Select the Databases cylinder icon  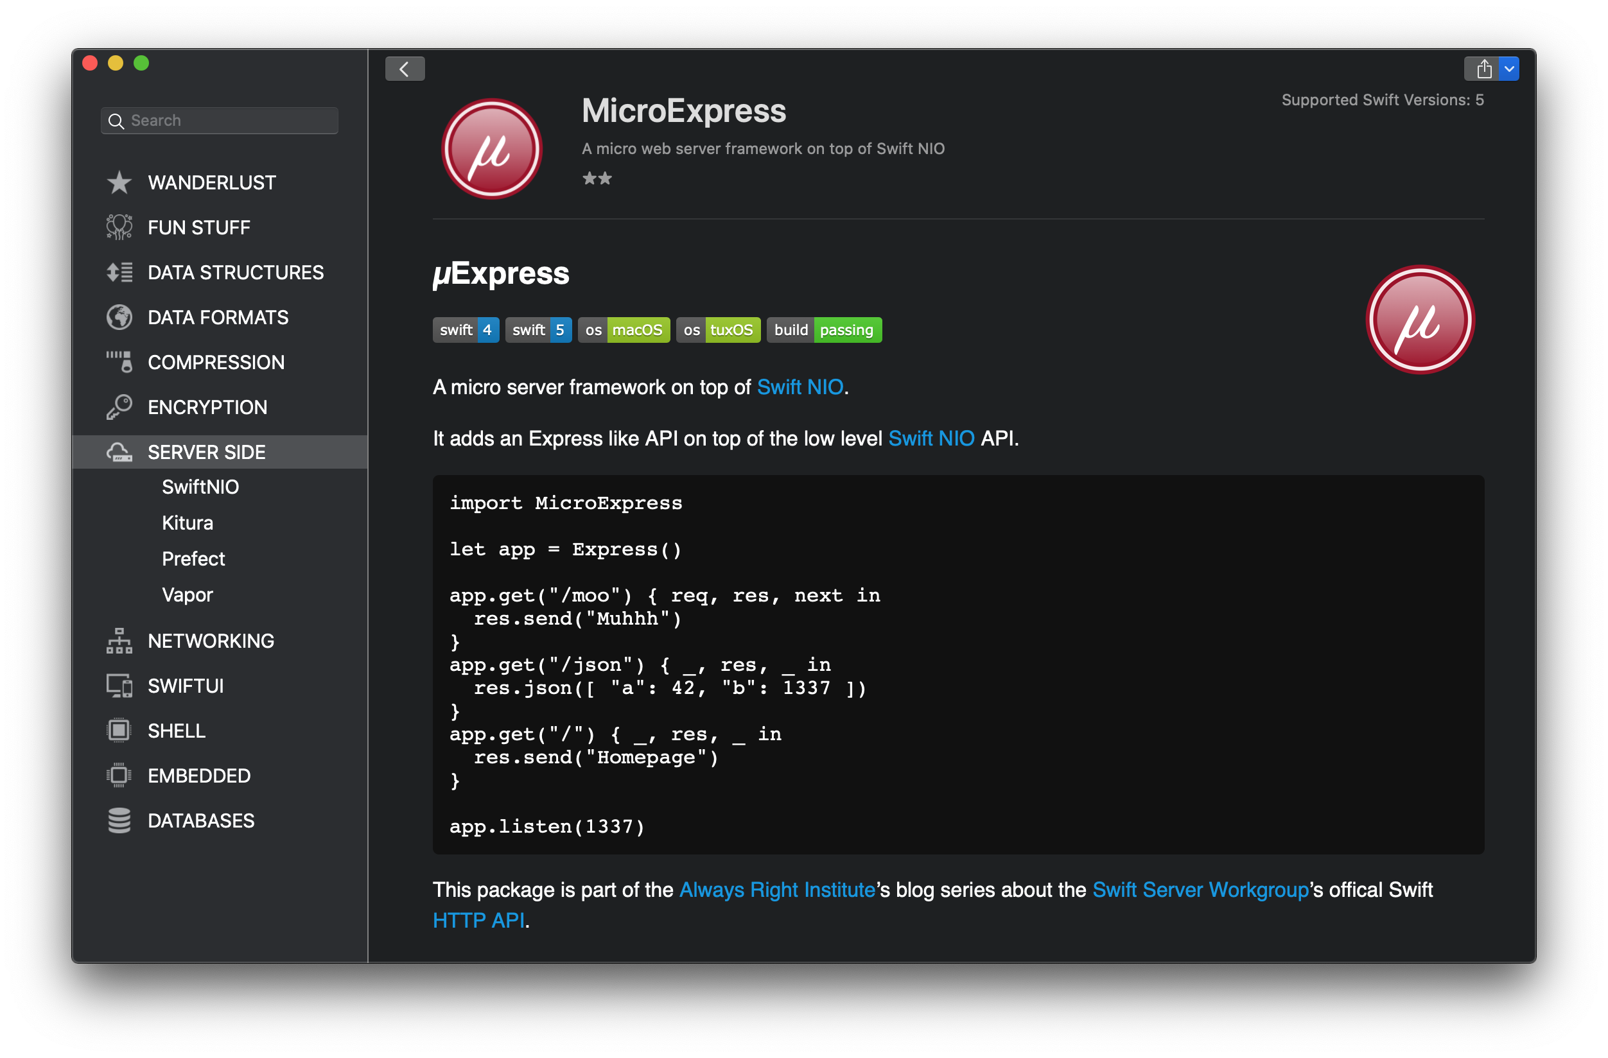[119, 821]
